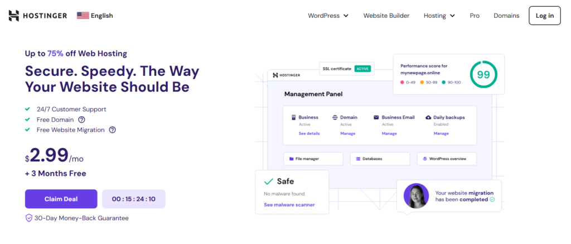Click the Databases list icon
The image size is (571, 244).
click(x=357, y=159)
